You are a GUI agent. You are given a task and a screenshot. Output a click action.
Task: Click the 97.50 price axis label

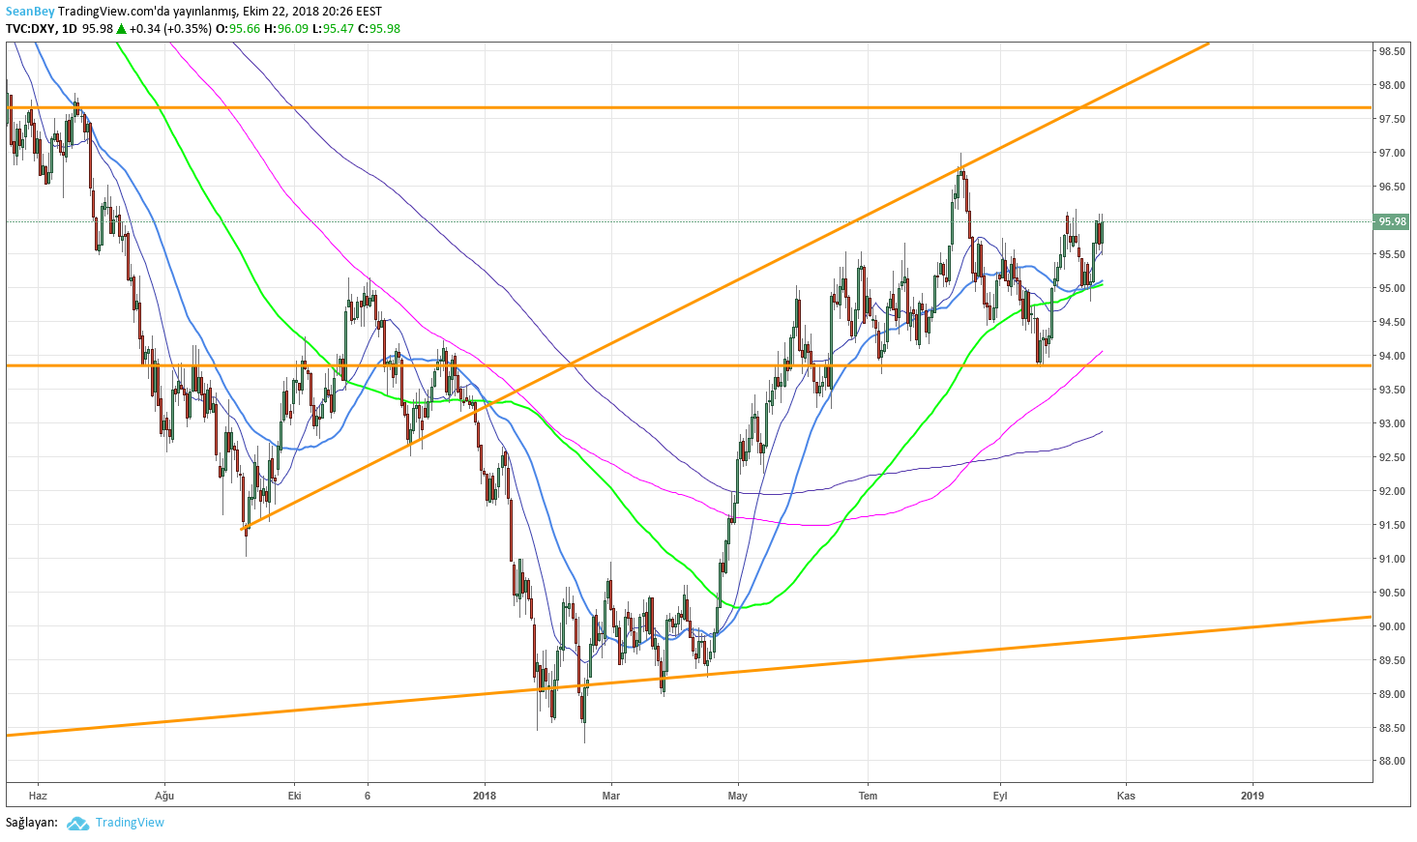pyautogui.click(x=1392, y=119)
